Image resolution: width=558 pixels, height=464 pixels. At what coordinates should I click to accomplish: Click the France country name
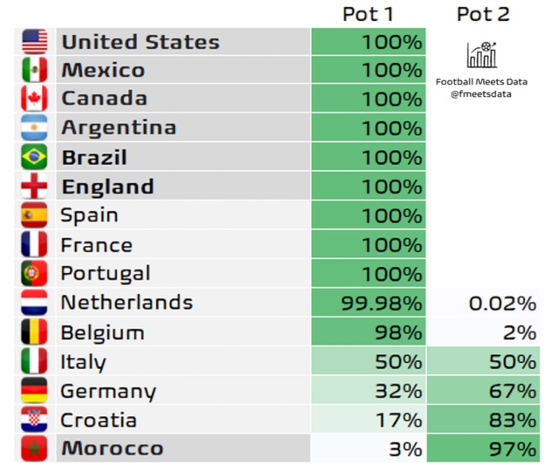point(97,245)
